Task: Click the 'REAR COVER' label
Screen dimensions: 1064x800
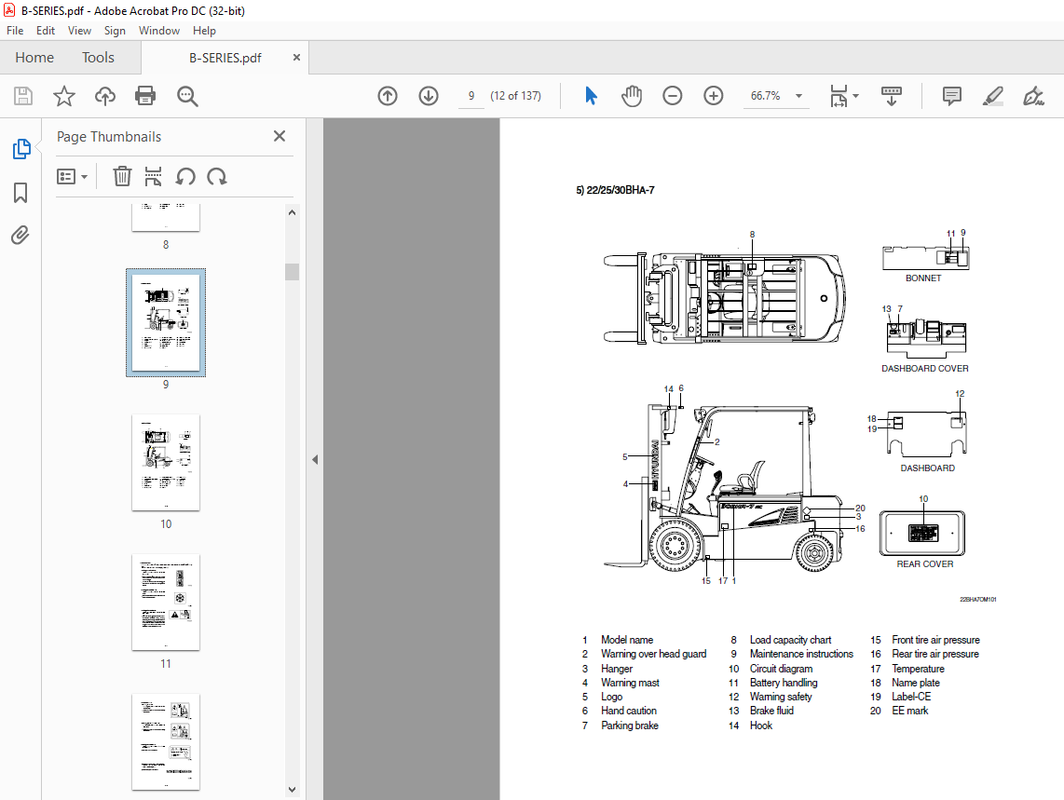Action: click(x=925, y=563)
